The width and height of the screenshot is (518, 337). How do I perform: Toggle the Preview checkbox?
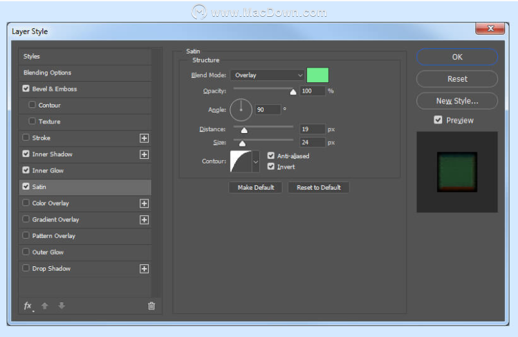pos(438,120)
